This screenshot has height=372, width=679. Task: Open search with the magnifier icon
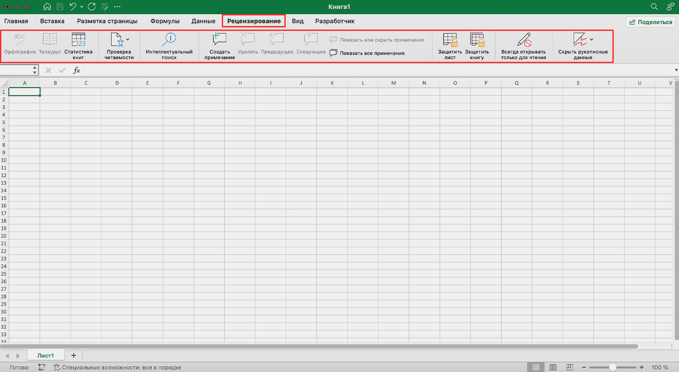click(x=654, y=7)
